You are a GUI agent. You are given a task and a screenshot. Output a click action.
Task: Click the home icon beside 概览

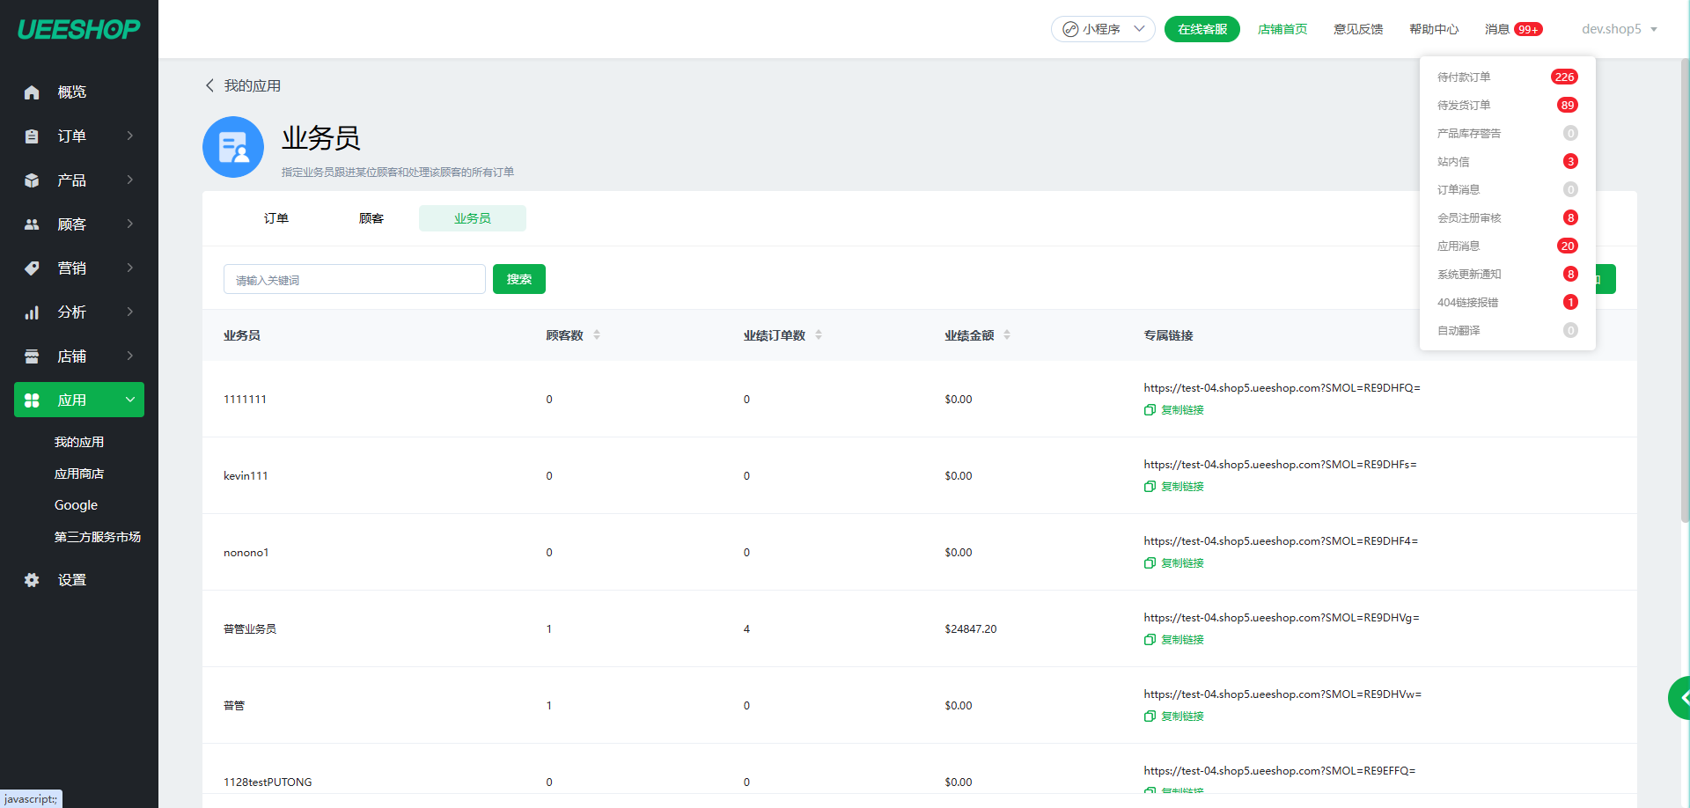click(x=32, y=92)
